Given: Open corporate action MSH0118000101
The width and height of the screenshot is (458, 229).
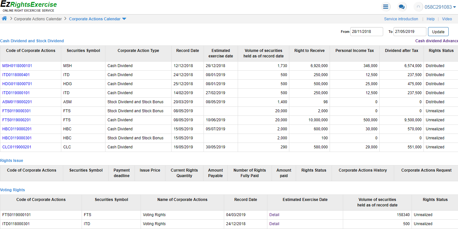Looking at the screenshot, I should pos(17,66).
